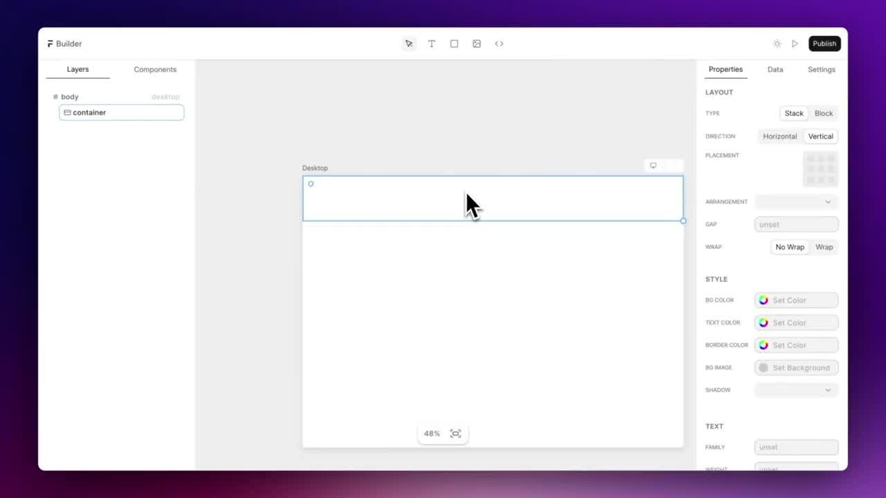Image resolution: width=886 pixels, height=498 pixels.
Task: Enable Wrap option
Action: (824, 247)
